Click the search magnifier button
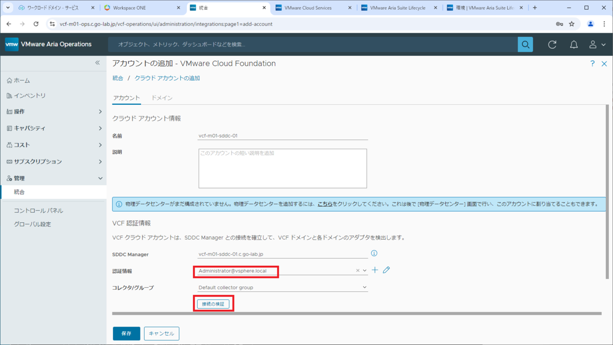 (525, 44)
